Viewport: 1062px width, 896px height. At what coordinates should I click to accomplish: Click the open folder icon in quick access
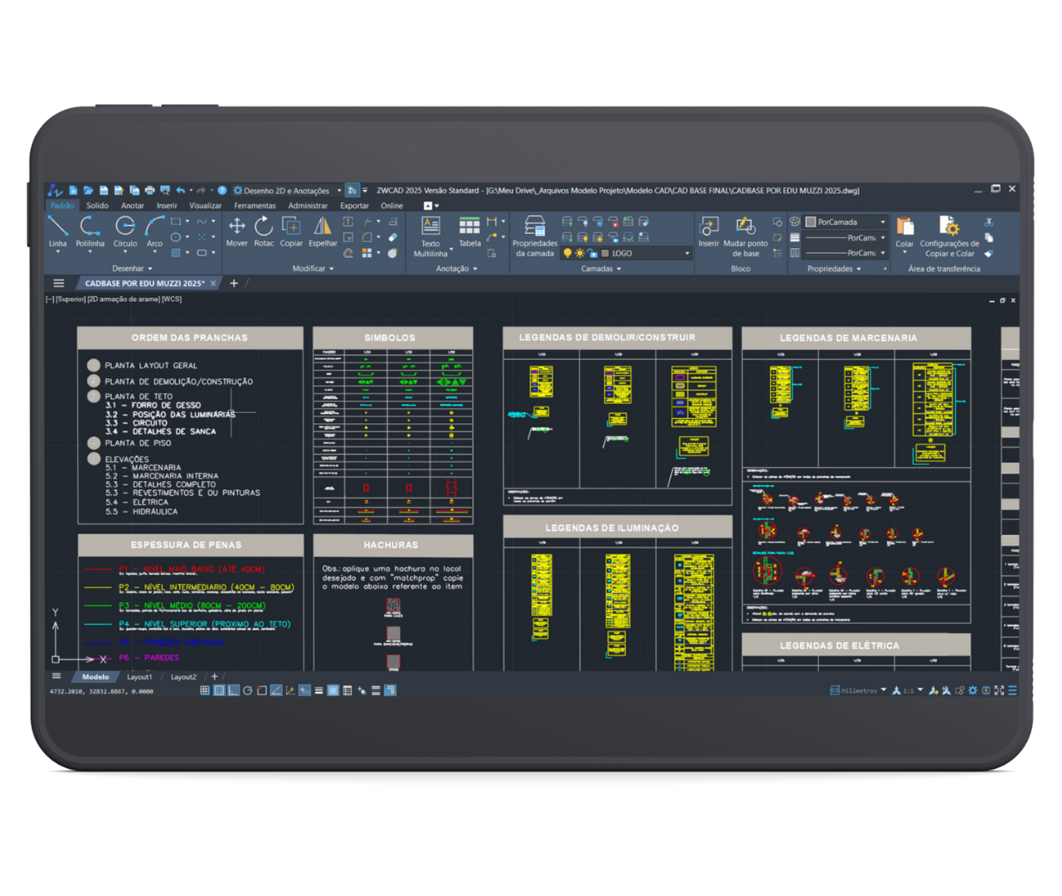click(x=88, y=191)
